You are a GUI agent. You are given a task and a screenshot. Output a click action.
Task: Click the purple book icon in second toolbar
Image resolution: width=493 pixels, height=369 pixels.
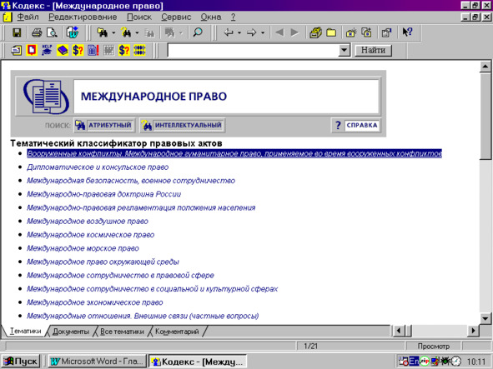pyautogui.click(x=63, y=50)
